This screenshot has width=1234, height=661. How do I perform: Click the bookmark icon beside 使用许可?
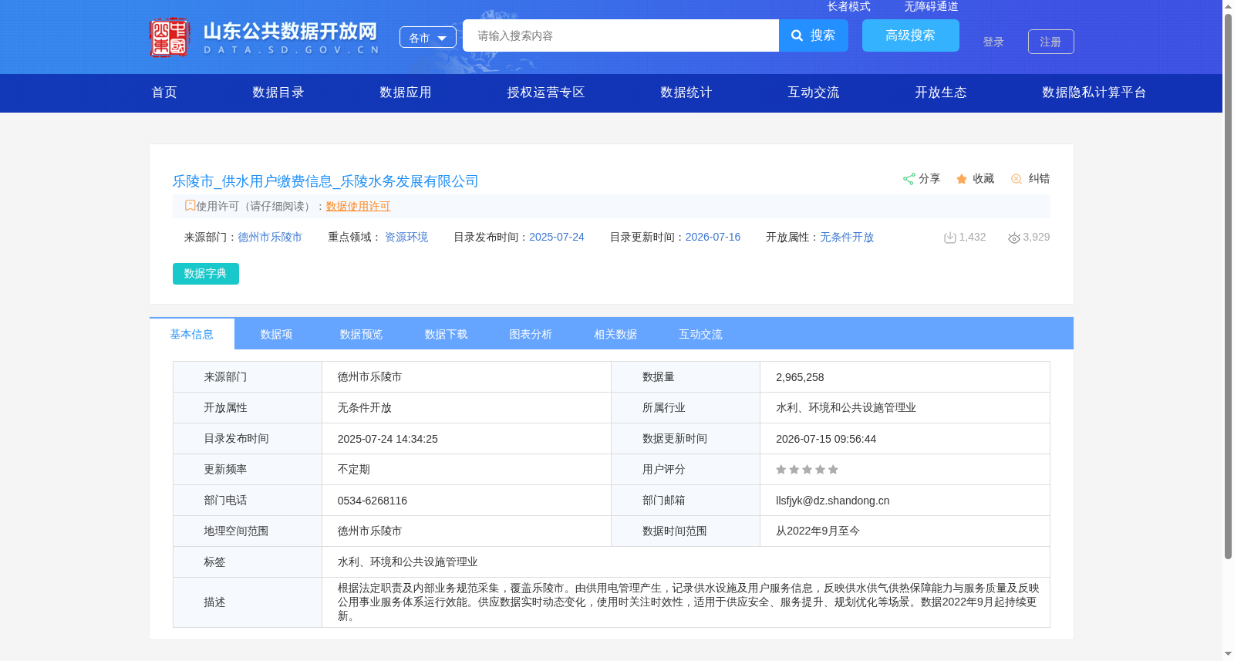[x=190, y=205]
